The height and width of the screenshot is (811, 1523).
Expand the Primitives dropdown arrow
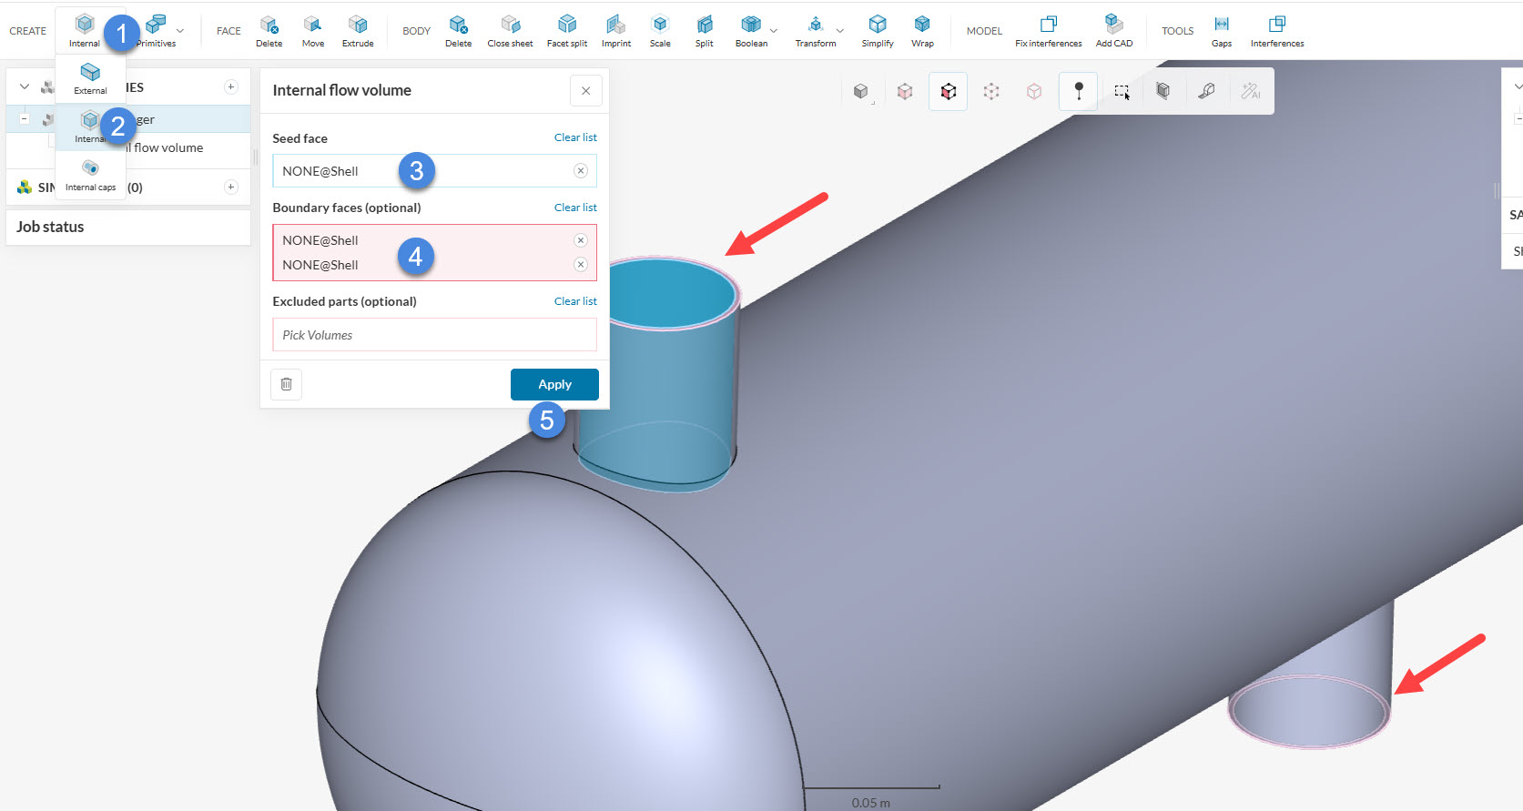pyautogui.click(x=180, y=31)
